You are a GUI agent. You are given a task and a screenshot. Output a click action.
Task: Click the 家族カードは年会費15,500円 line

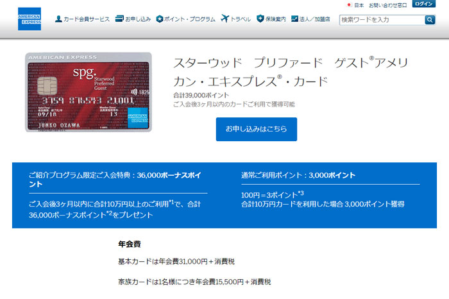[194, 282]
